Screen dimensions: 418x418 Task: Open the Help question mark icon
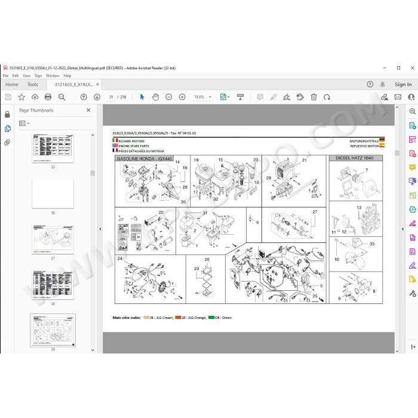click(x=370, y=84)
